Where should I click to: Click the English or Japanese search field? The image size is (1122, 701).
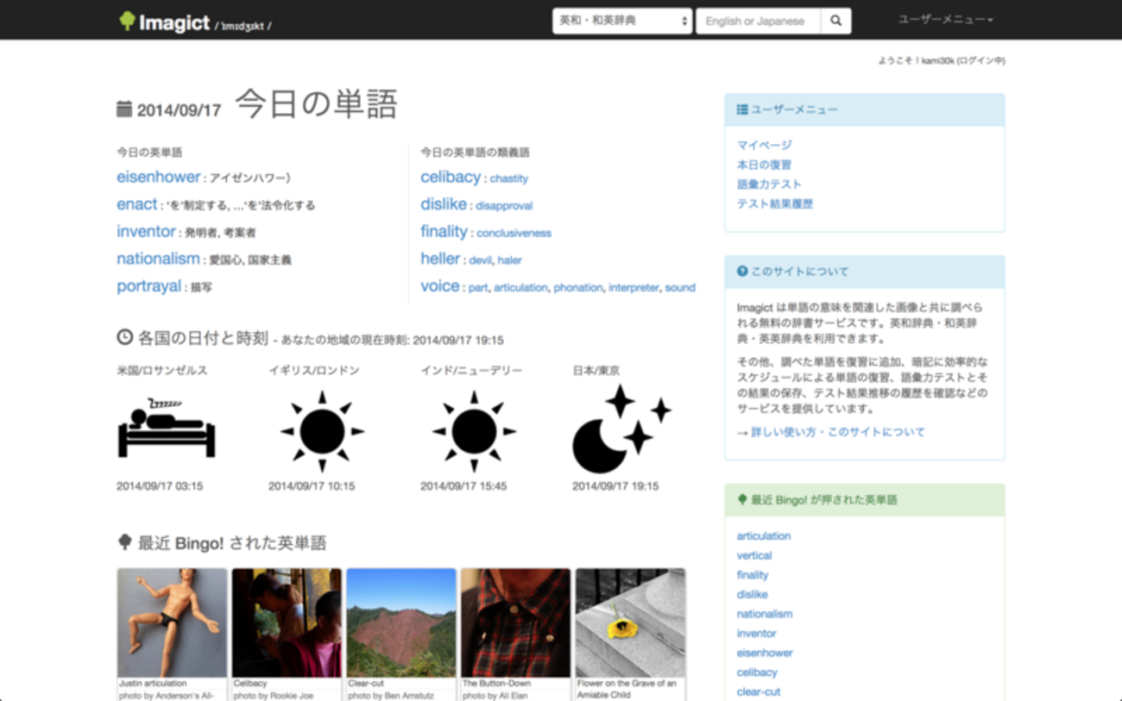[x=758, y=21]
